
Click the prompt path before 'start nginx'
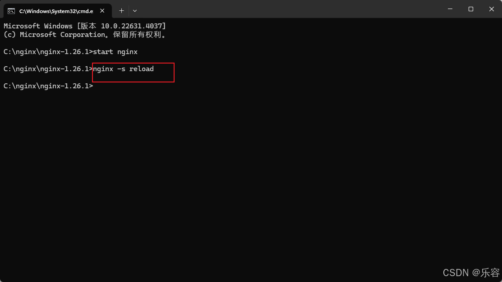pyautogui.click(x=48, y=52)
